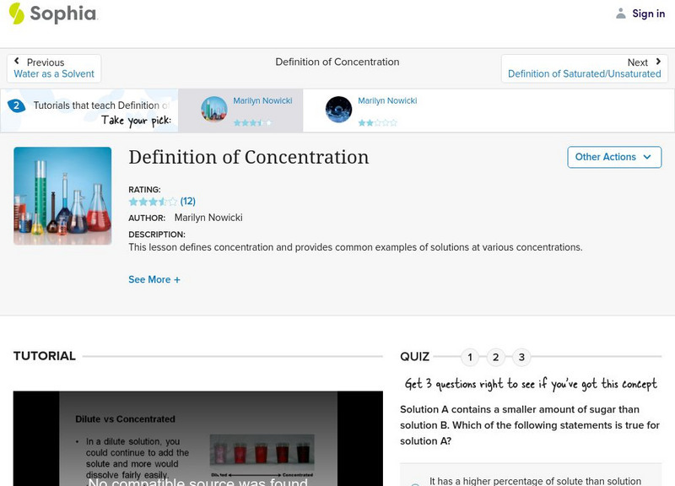The width and height of the screenshot is (675, 486).
Task: Collapse the Other Actions chevron
Action: click(x=646, y=157)
